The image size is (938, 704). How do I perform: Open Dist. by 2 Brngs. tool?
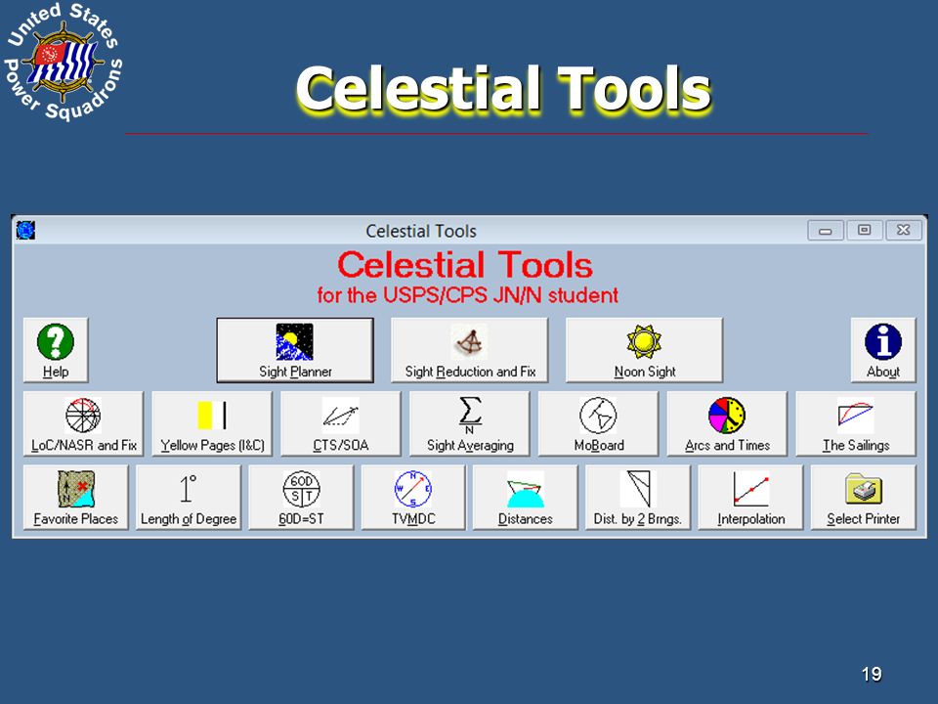[638, 497]
